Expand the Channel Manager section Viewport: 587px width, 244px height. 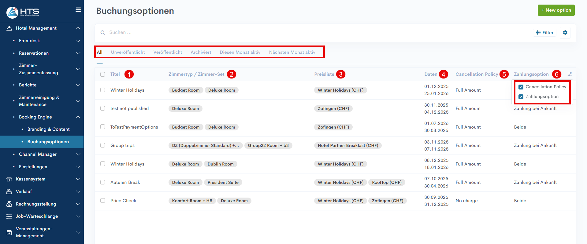[78, 154]
